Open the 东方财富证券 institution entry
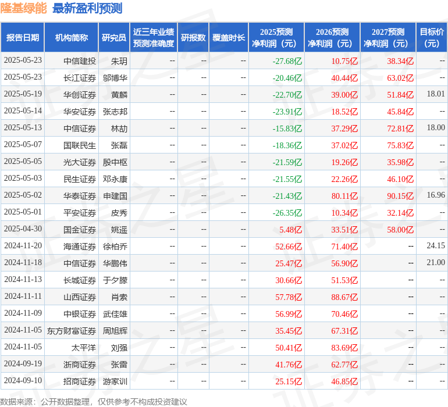This screenshot has width=448, height=407. tap(72, 331)
